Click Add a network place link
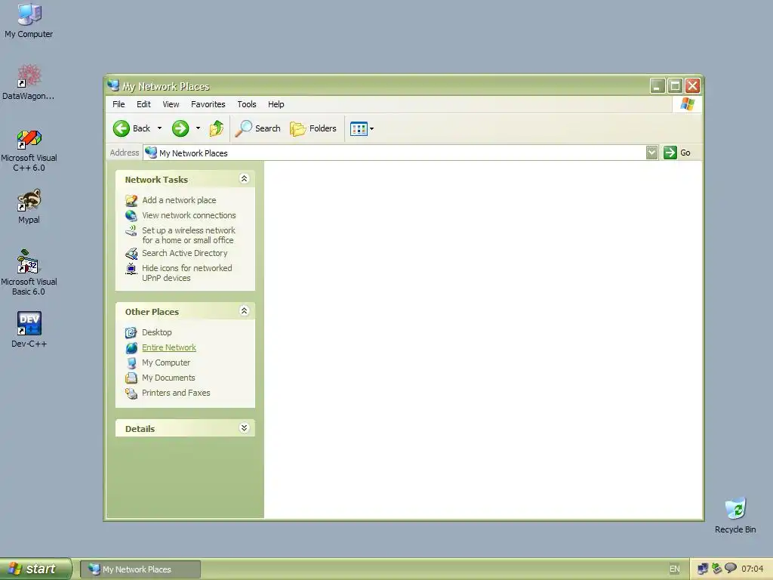The image size is (773, 580). tap(179, 200)
